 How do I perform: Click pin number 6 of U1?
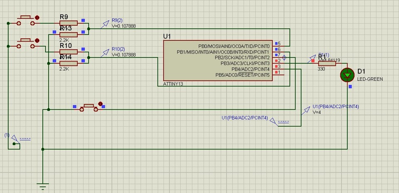coord(279,49)
